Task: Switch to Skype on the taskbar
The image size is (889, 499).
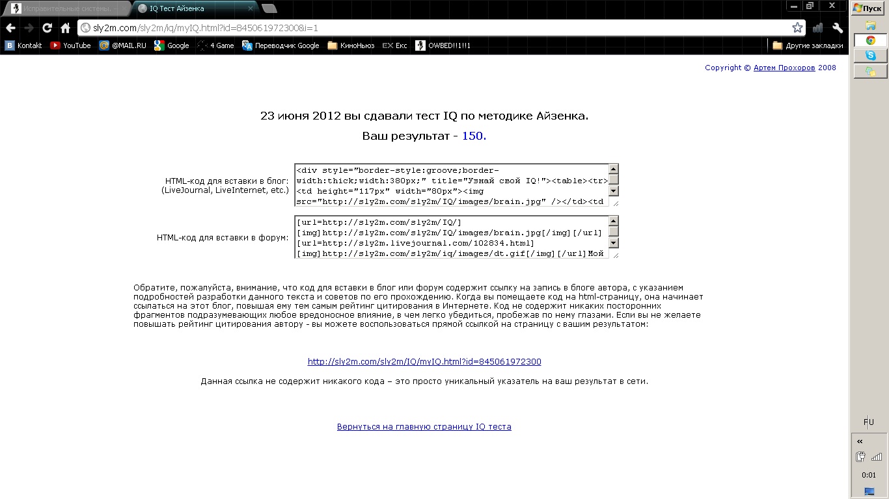Action: [870, 56]
